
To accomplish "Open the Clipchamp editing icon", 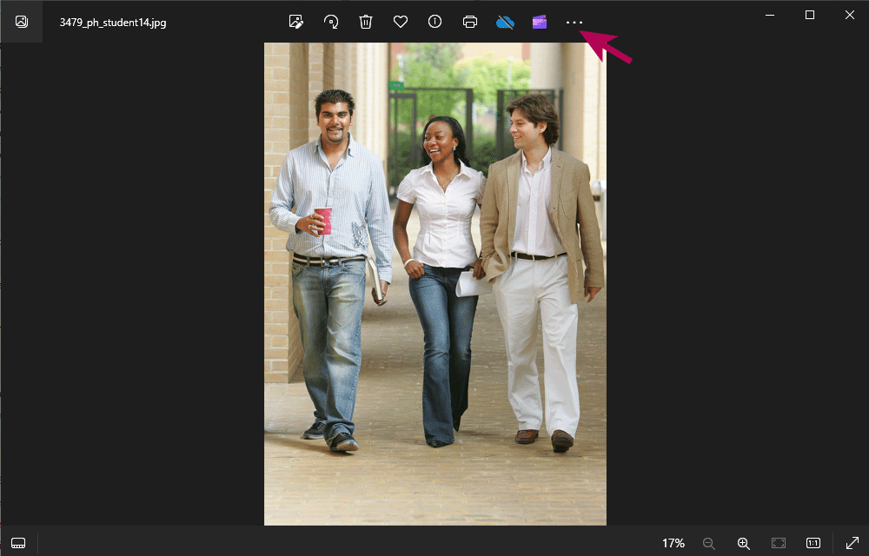I will coord(540,22).
